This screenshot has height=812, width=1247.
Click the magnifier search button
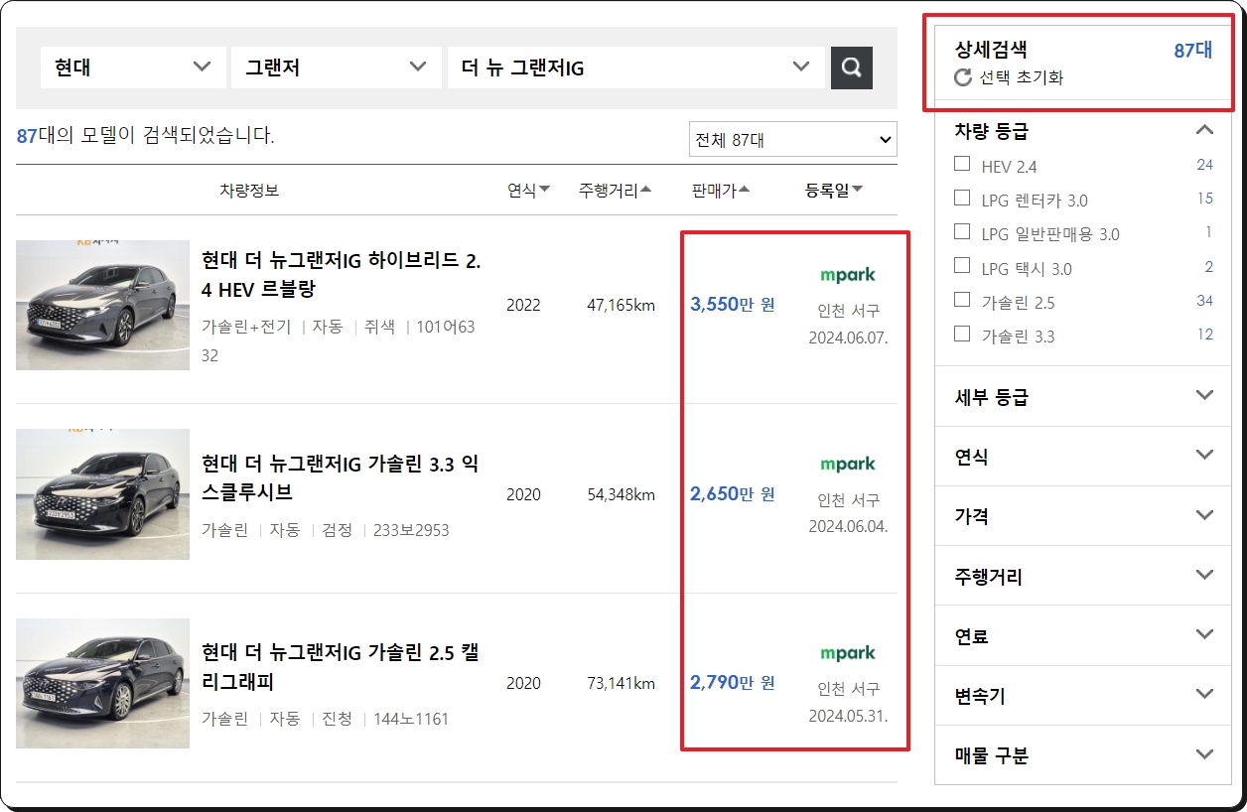click(851, 68)
